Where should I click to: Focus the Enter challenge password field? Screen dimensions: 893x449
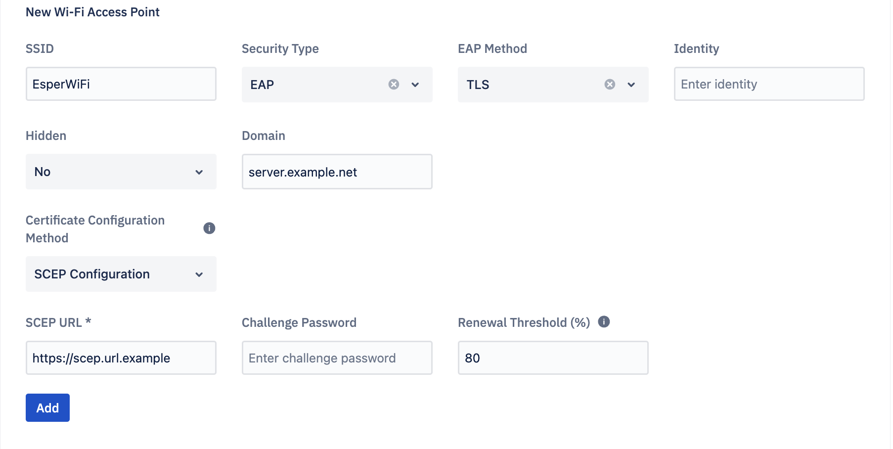tap(337, 358)
